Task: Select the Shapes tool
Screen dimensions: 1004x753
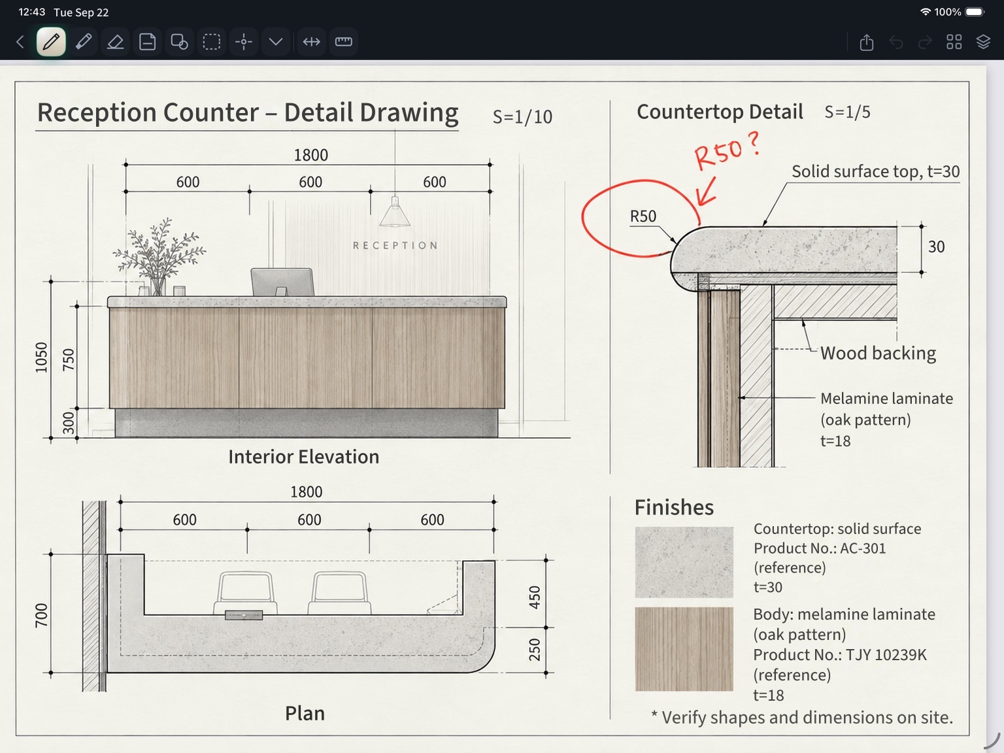Action: [179, 42]
